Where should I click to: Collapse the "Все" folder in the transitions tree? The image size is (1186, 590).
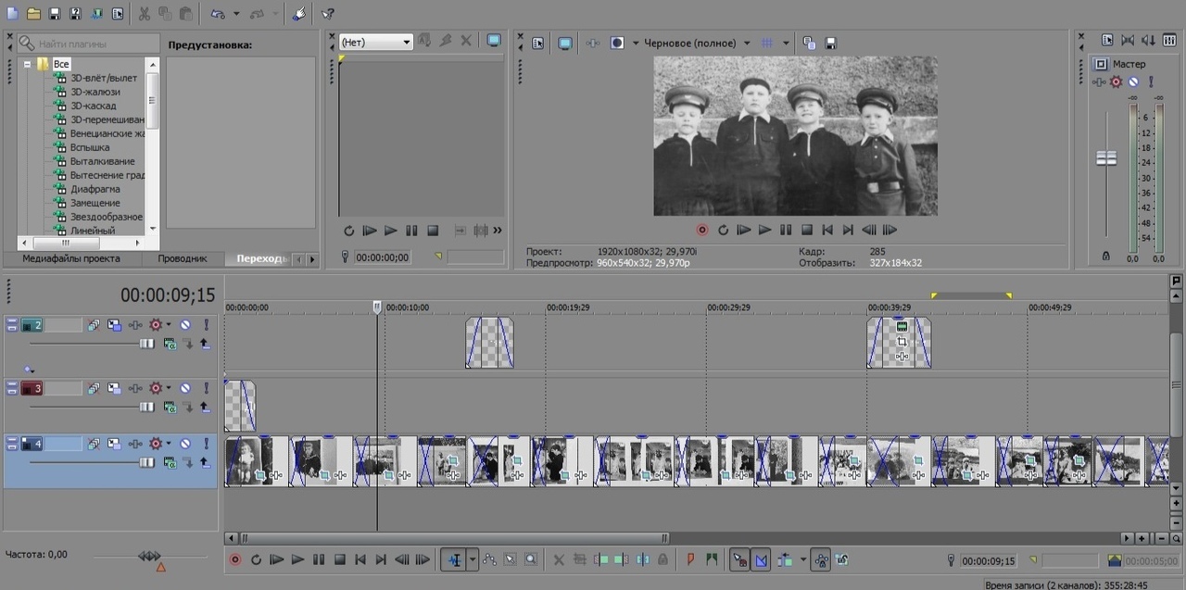coord(28,64)
